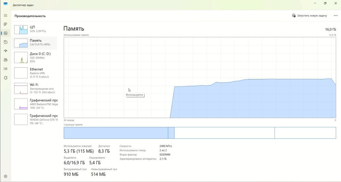Image resolution: width=341 pixels, height=182 pixels.
Task: Click the '5,4 ГБ' cached value
Action: tap(95, 163)
